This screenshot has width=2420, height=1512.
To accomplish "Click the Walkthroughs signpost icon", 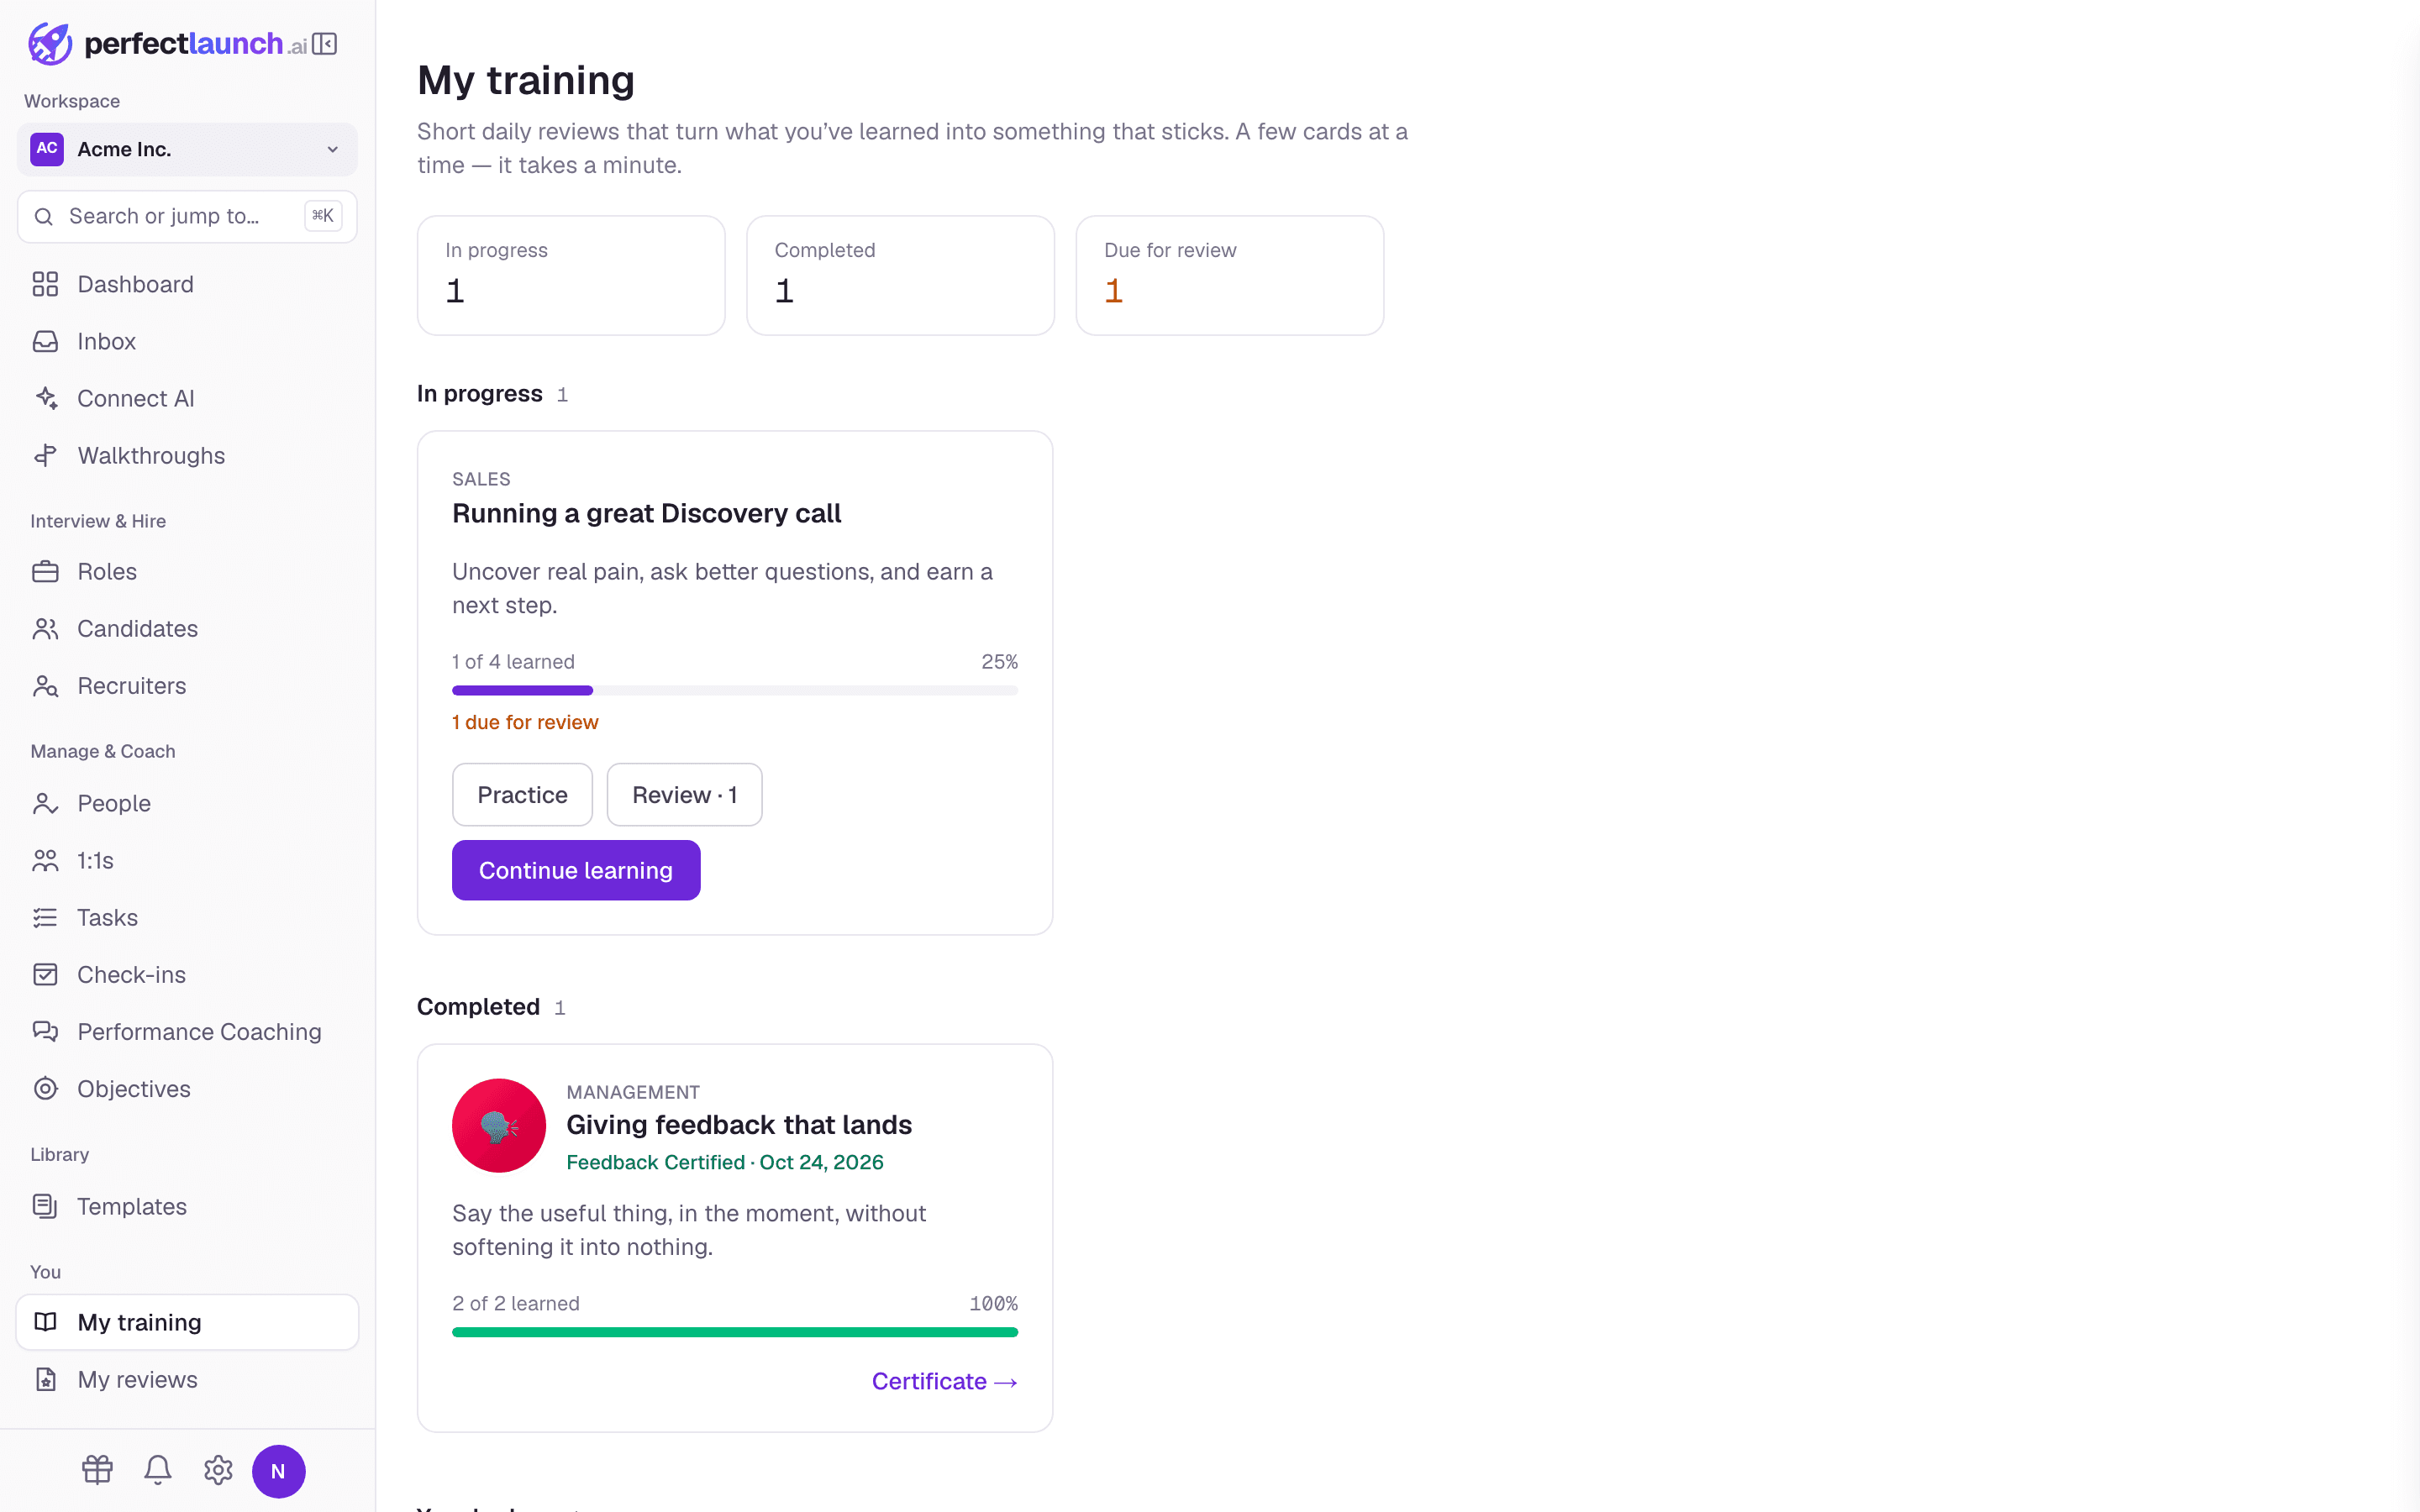I will point(45,456).
